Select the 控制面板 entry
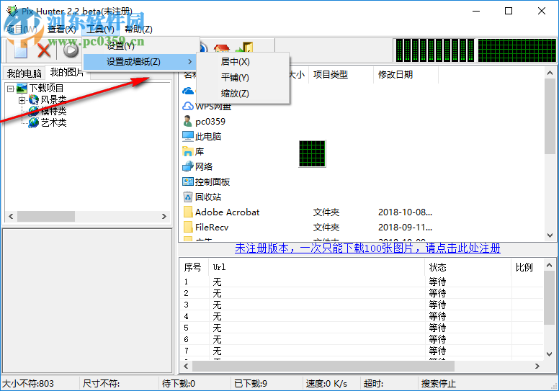 click(213, 181)
